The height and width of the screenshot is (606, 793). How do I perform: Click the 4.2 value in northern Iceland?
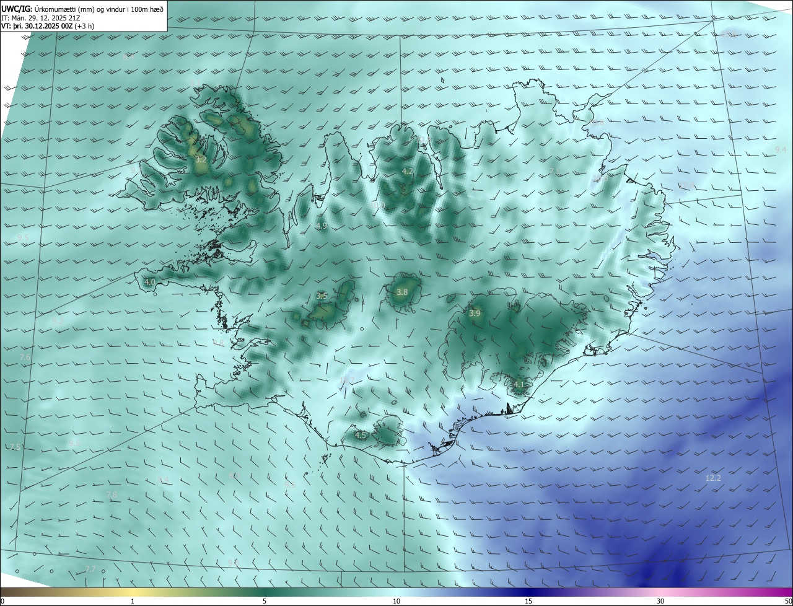[407, 171]
